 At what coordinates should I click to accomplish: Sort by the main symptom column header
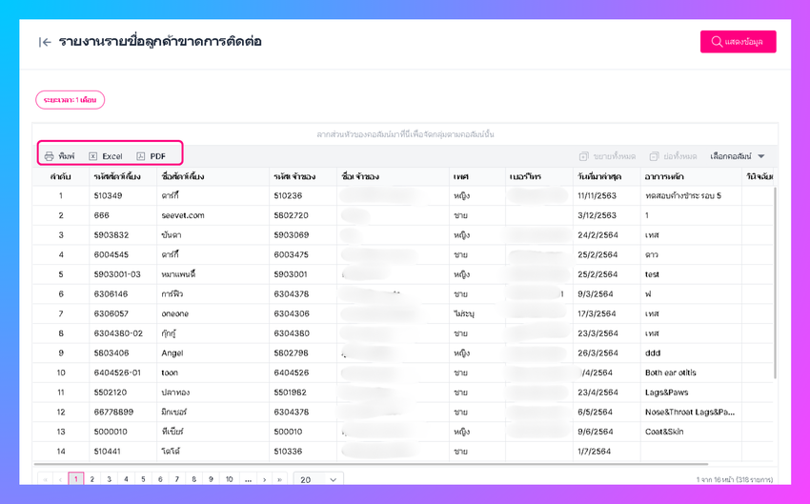(x=691, y=176)
